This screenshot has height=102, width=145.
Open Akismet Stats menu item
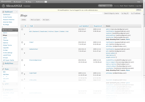(8, 22)
